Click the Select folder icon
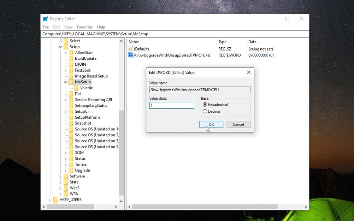 point(66,41)
